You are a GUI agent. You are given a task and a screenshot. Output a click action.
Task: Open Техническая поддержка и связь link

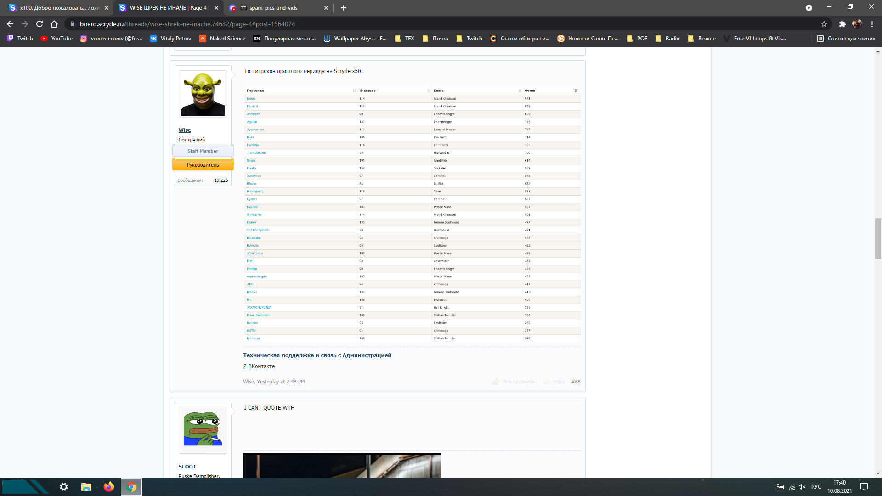click(x=317, y=355)
